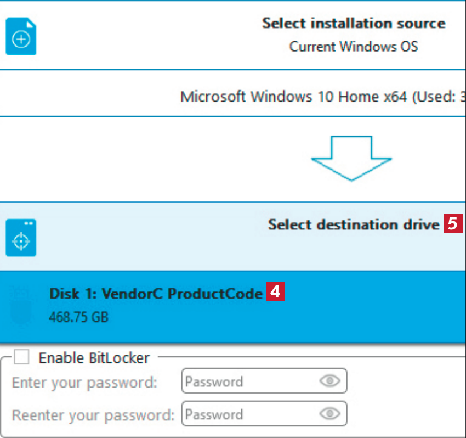Expand the Select destination drive section
The height and width of the screenshot is (438, 466).
point(354,224)
